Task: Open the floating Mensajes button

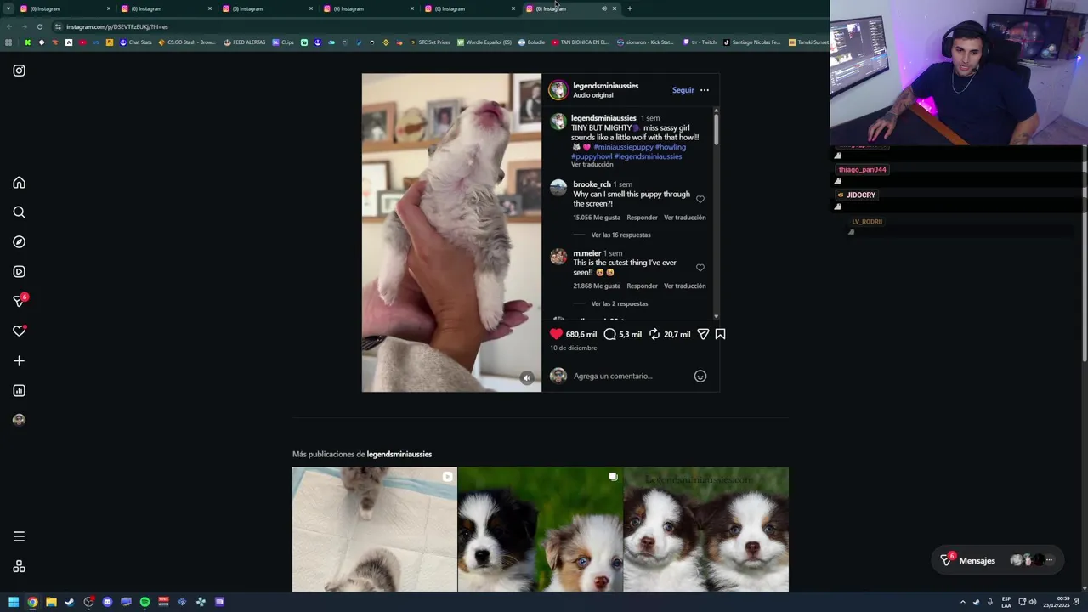Action: (x=997, y=560)
